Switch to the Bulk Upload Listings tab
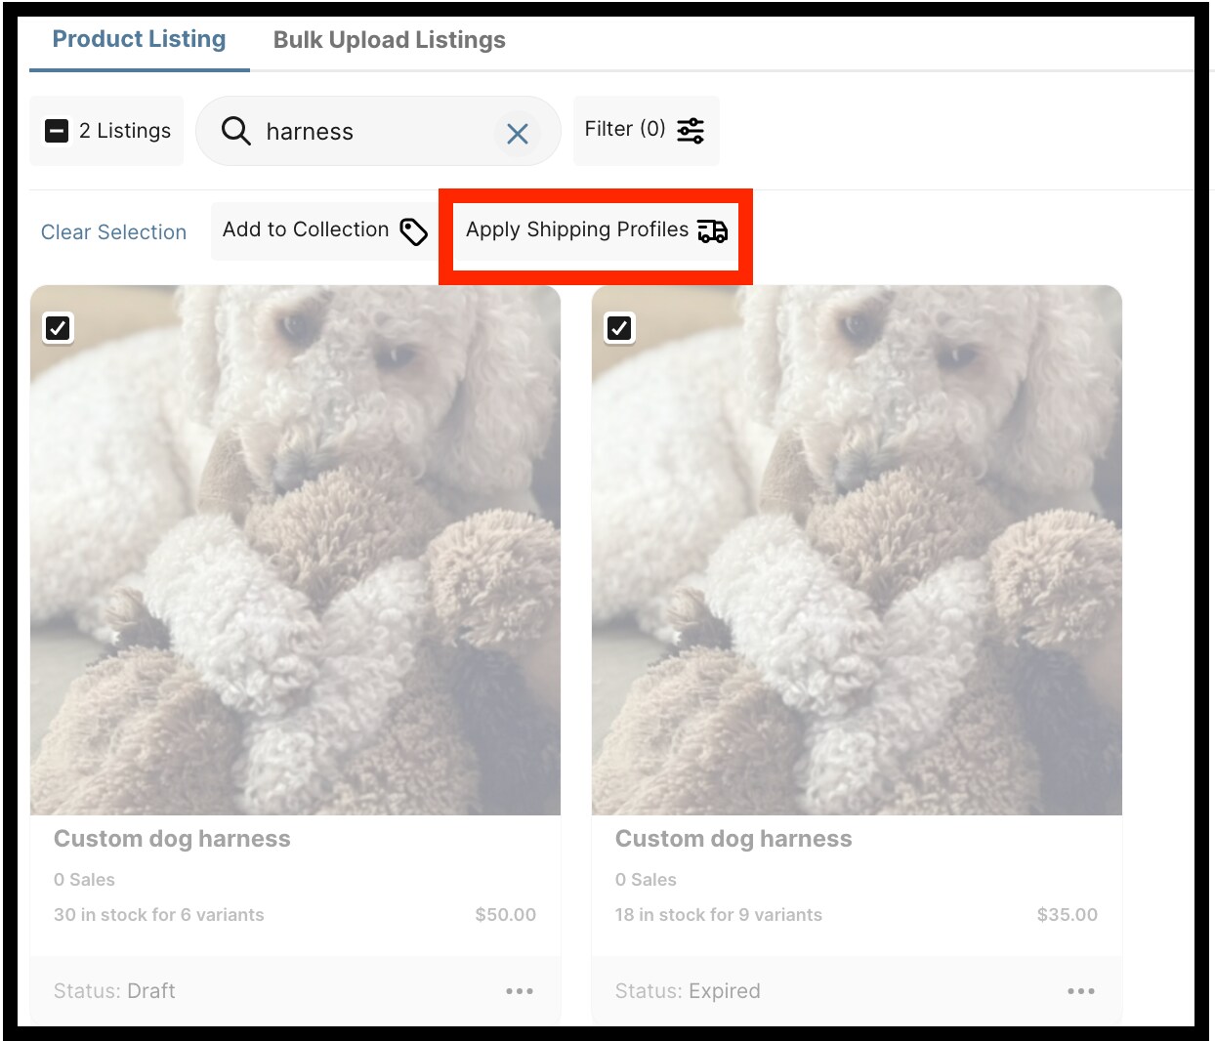Screen dimensions: 1215x1041 [389, 40]
